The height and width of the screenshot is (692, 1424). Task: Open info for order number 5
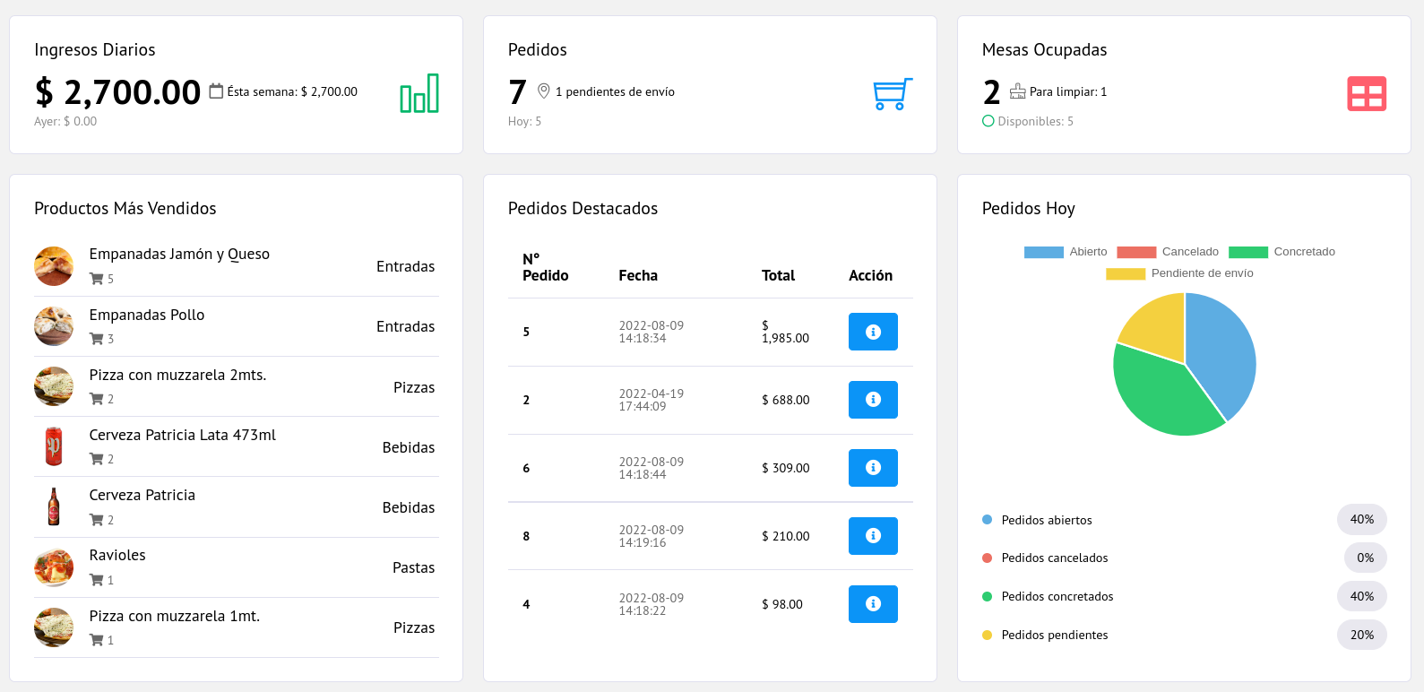pos(873,332)
